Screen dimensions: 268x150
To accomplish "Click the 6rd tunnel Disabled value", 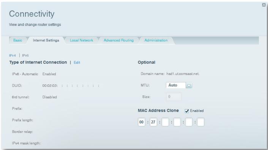I will pos(50,97).
